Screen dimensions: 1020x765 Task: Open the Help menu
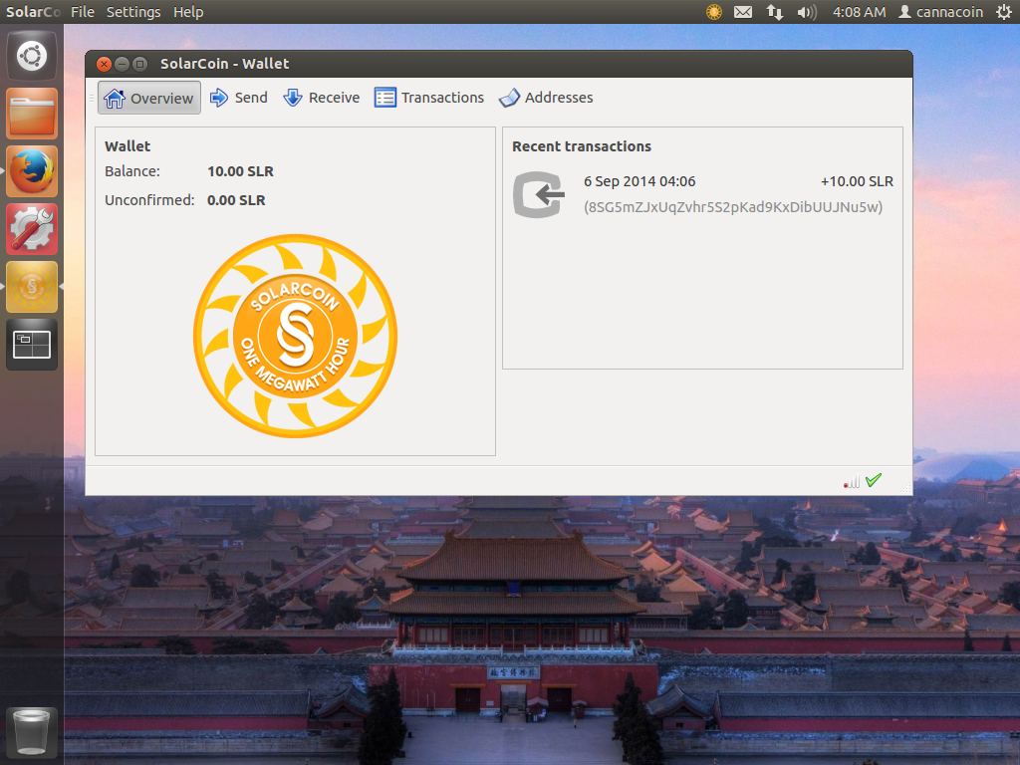pyautogui.click(x=188, y=12)
